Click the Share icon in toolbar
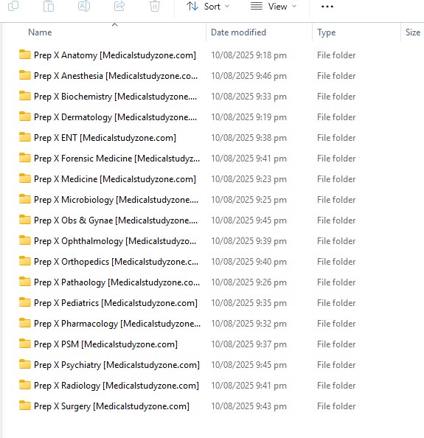This screenshot has width=424, height=438. [x=119, y=6]
